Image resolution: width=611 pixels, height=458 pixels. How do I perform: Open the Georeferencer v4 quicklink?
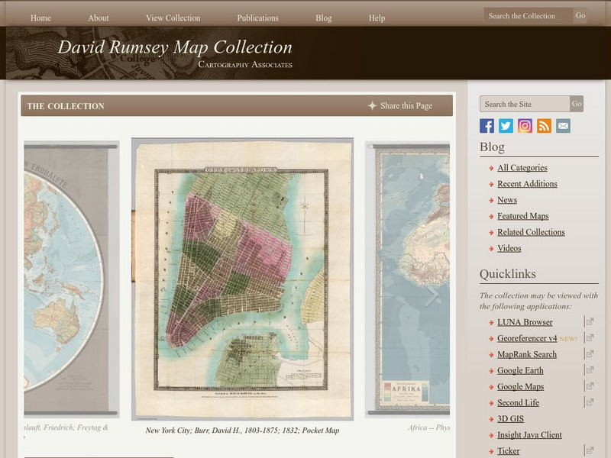click(x=527, y=338)
